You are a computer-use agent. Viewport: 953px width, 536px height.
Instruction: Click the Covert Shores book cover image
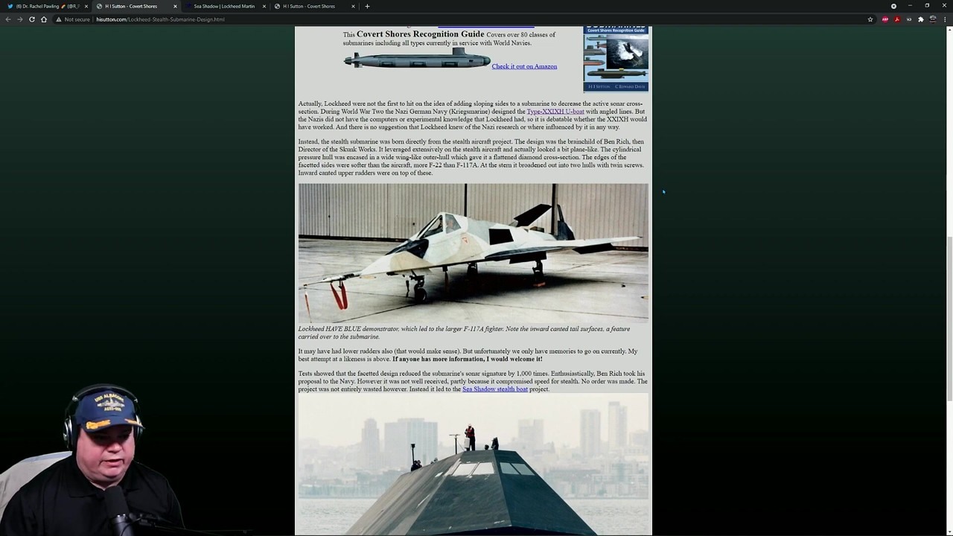[616, 58]
